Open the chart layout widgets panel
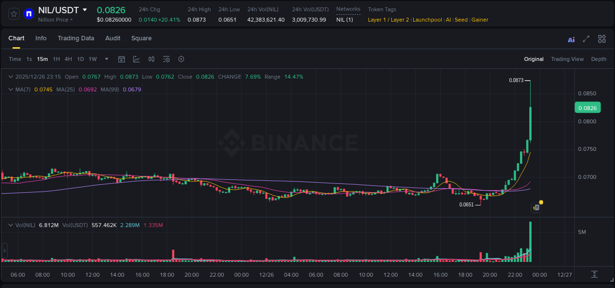The width and height of the screenshot is (615, 288). (x=602, y=39)
